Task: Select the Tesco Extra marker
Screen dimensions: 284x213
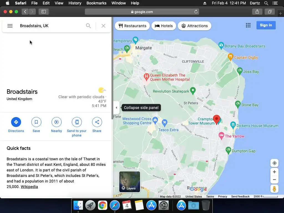Action: tap(164, 123)
